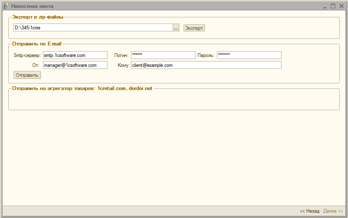The height and width of the screenshot is (218, 348).
Task: Select the Пароль password field
Action: click(249, 55)
